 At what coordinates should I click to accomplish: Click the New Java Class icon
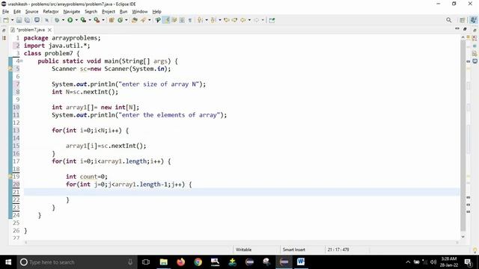pos(120,20)
